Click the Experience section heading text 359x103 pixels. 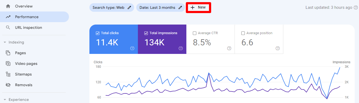pyautogui.click(x=19, y=100)
